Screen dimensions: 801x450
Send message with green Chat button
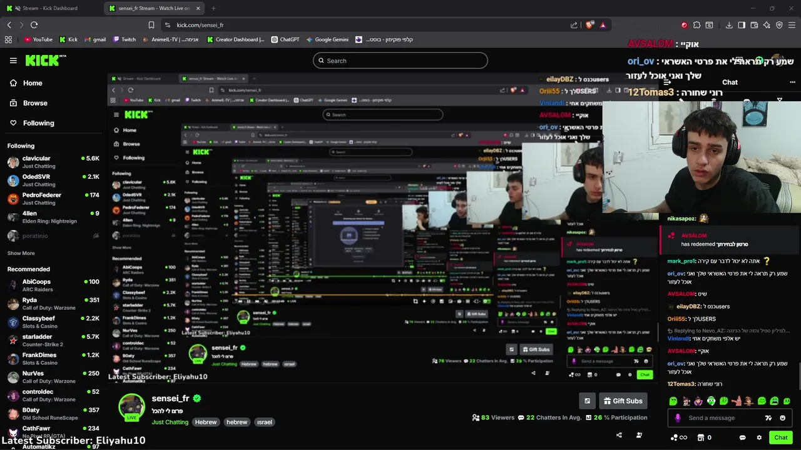coord(780,437)
